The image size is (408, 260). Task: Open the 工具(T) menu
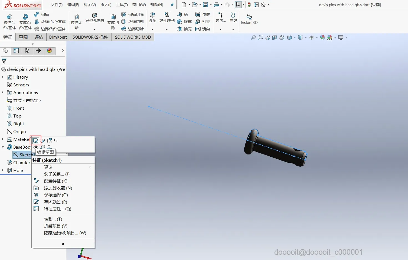[x=122, y=5]
